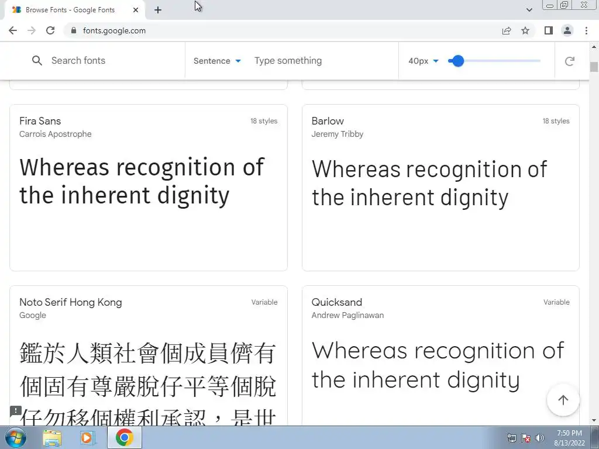The width and height of the screenshot is (599, 449).
Task: Click the page vertical scrollbar thumb
Action: 594,67
